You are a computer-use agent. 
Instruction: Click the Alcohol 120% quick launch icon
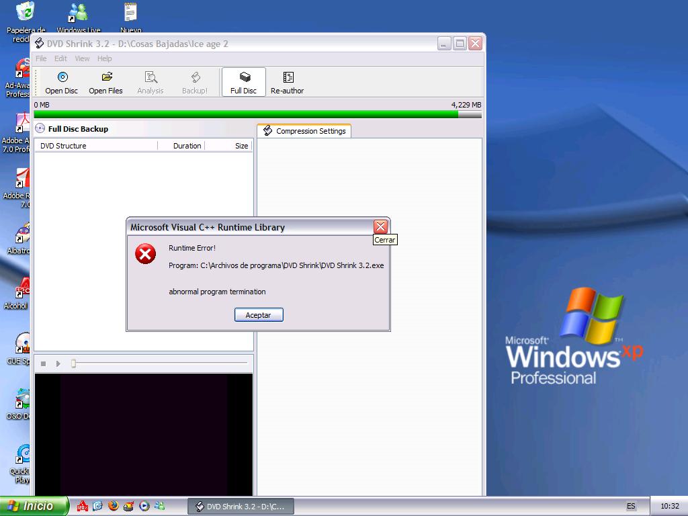click(82, 506)
